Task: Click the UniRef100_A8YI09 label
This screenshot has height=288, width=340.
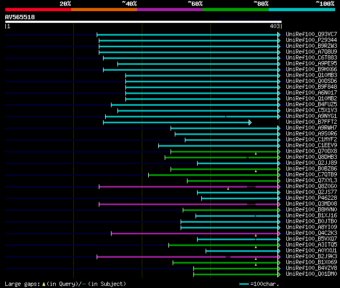Action: [311, 227]
